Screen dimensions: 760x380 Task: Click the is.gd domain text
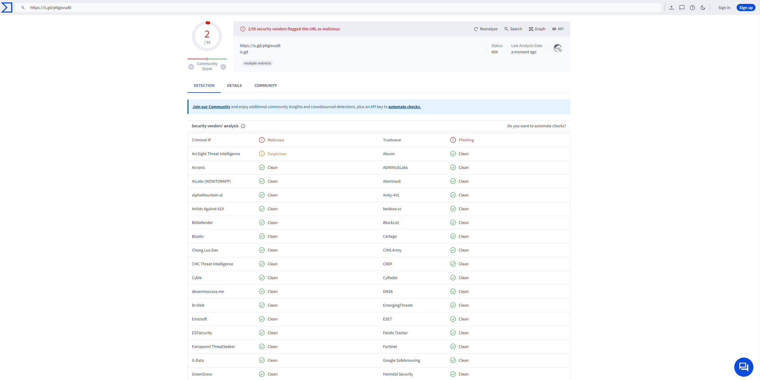(244, 52)
